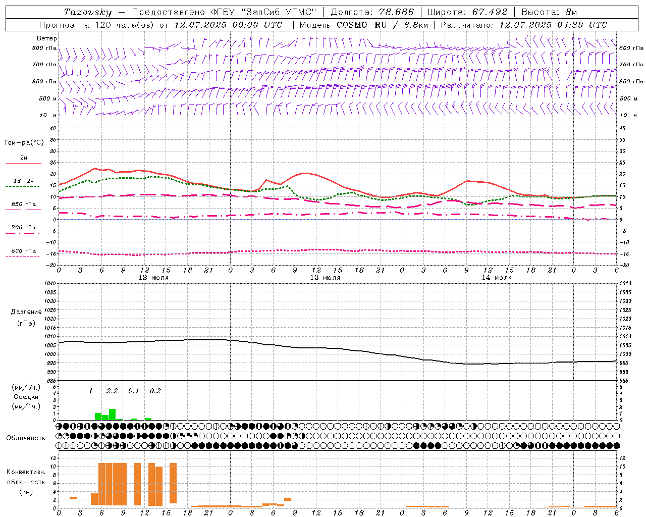Select the "0.1" precipitation amount value

click(x=133, y=391)
